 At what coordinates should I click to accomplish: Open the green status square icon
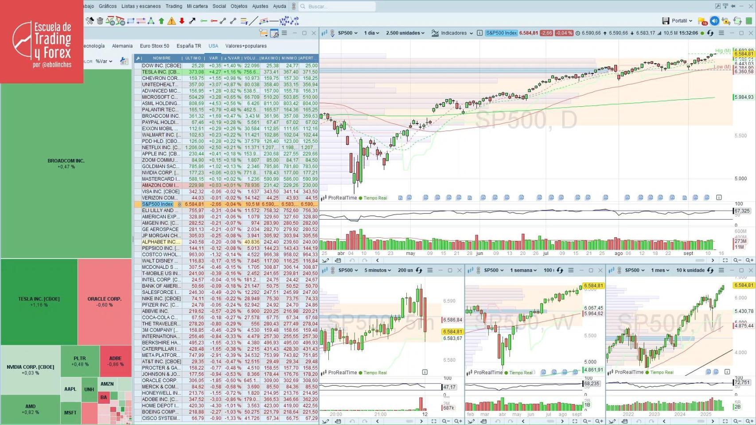pyautogui.click(x=749, y=21)
